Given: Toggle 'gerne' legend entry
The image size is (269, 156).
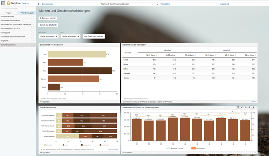Looking at the screenshot, I should (65, 145).
